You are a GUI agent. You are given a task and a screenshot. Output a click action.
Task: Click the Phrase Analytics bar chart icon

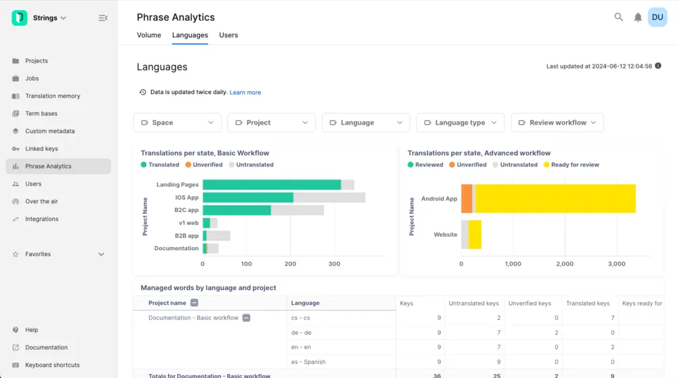pos(16,167)
